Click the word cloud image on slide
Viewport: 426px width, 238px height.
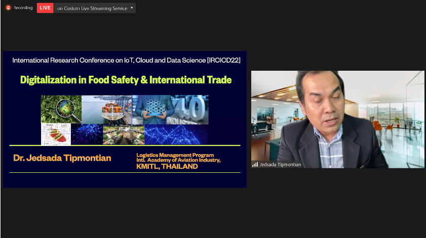(x=56, y=134)
